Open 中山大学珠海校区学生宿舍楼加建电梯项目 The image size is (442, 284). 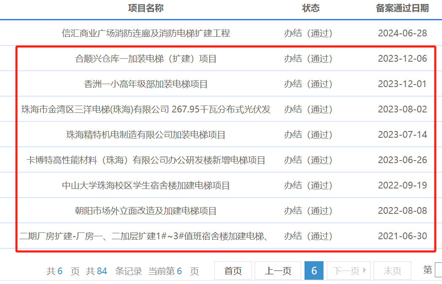[146, 186]
